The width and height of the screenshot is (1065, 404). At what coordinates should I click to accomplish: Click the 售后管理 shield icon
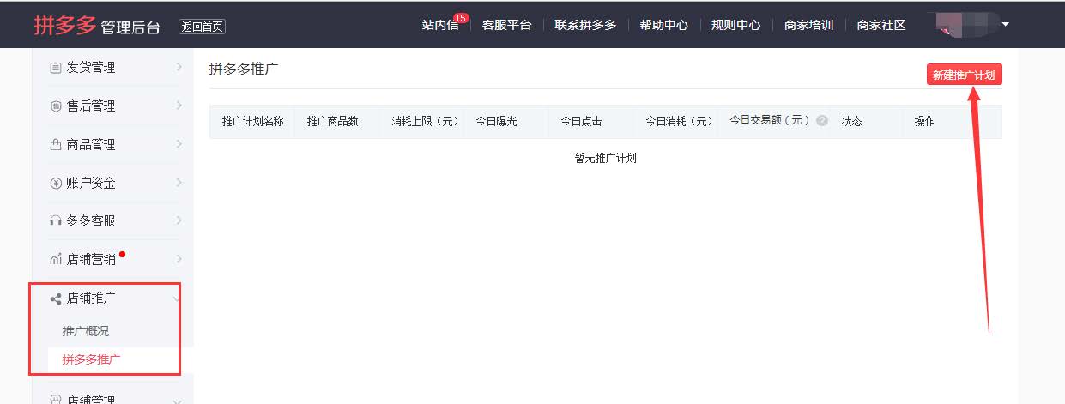tap(55, 106)
